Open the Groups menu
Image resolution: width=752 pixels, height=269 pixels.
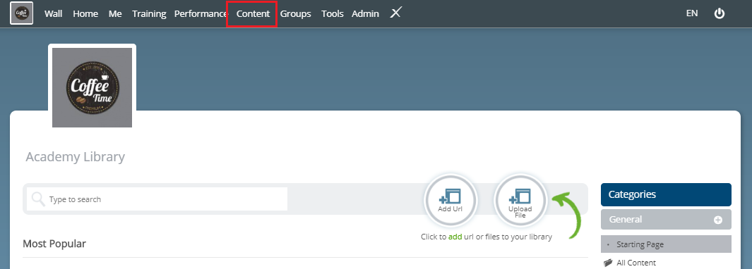[x=295, y=14]
